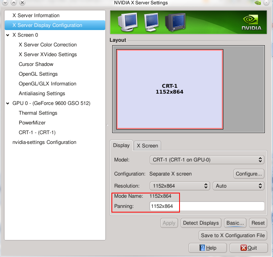Open X Server XVideo Settings page

pos(48,55)
